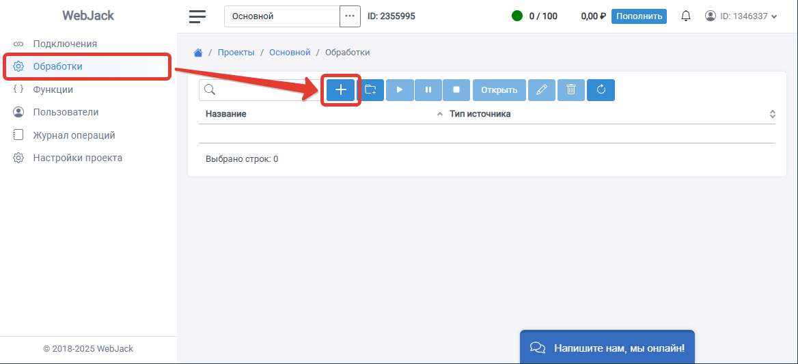
Task: Click the play (start) toolbar button
Action: [400, 90]
